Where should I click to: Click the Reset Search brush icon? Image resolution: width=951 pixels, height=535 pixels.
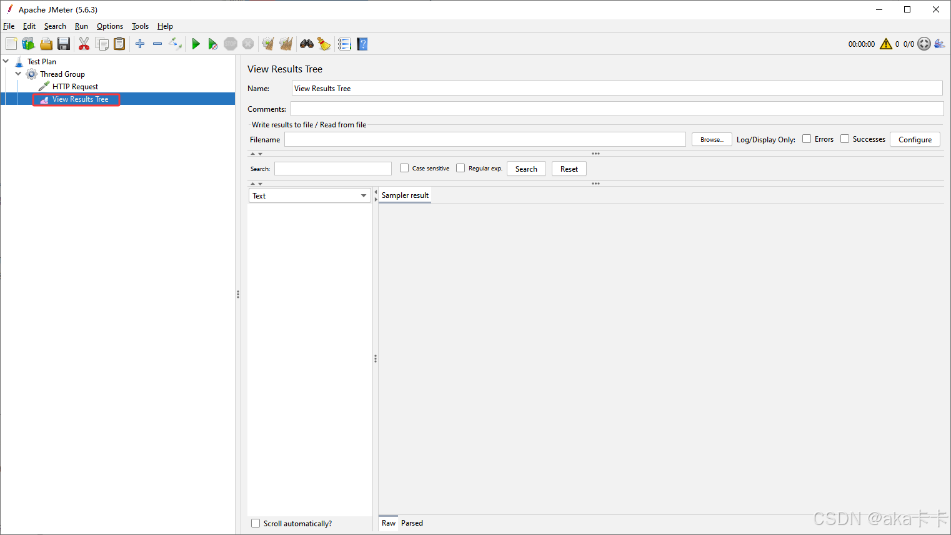(x=324, y=44)
